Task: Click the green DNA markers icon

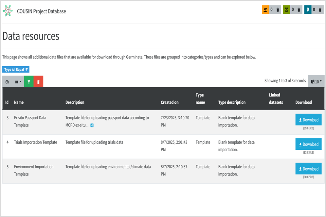Action: point(286,10)
